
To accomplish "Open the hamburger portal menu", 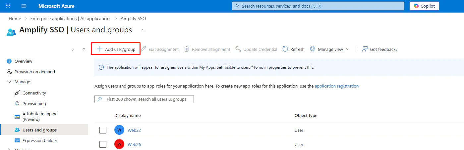I will coord(24,6).
